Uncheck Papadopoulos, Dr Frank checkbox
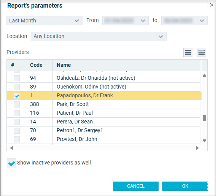The width and height of the screenshot is (216, 196). 17,96
